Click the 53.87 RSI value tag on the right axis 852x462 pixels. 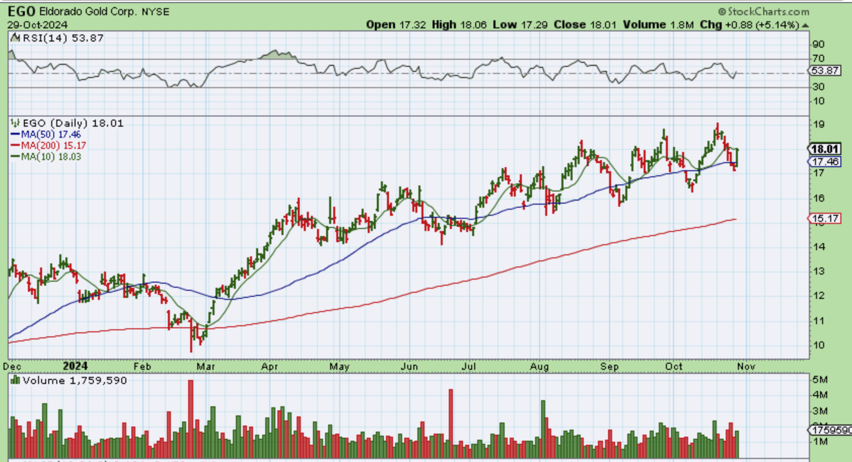click(x=825, y=70)
